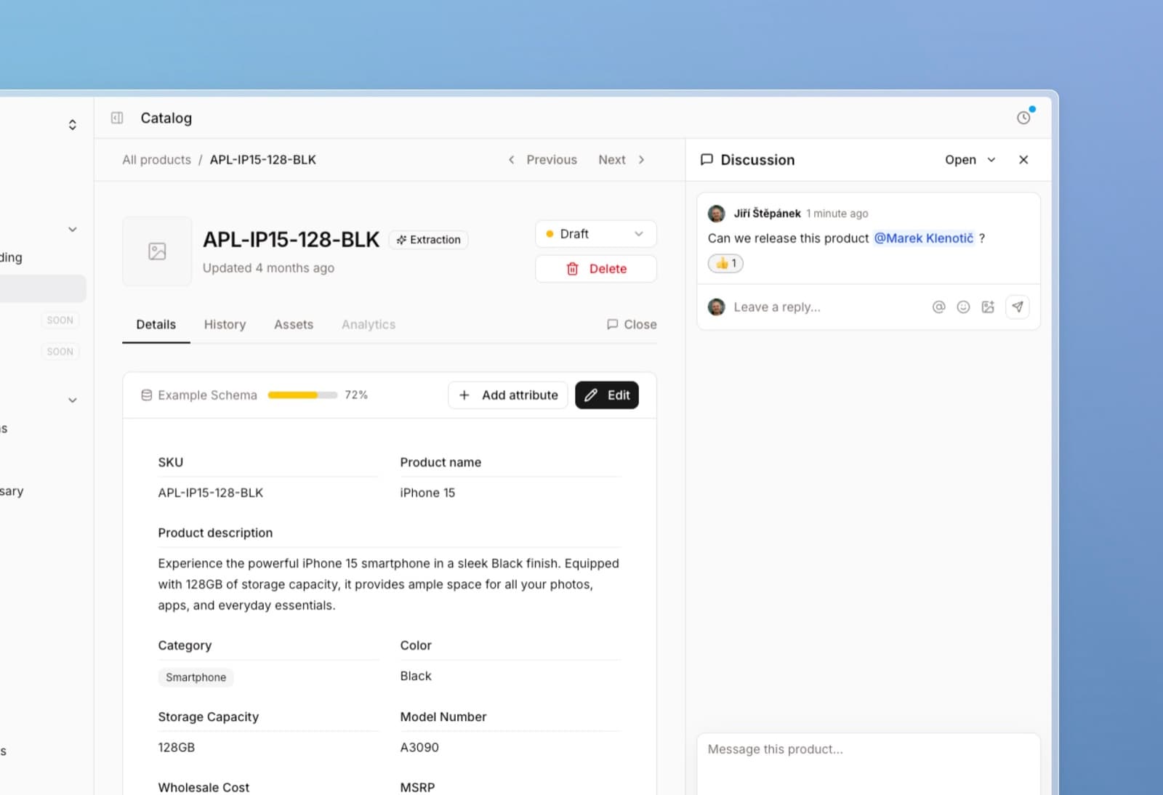Open the discussion Open status dropdown
Screen dimensions: 1163x795
[970, 160]
